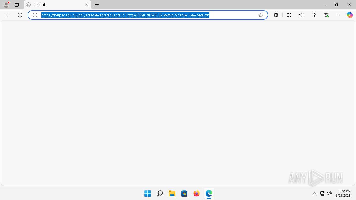Screen dimensions: 356x200
Task: Select the Untitled tab
Action: pos(58,5)
